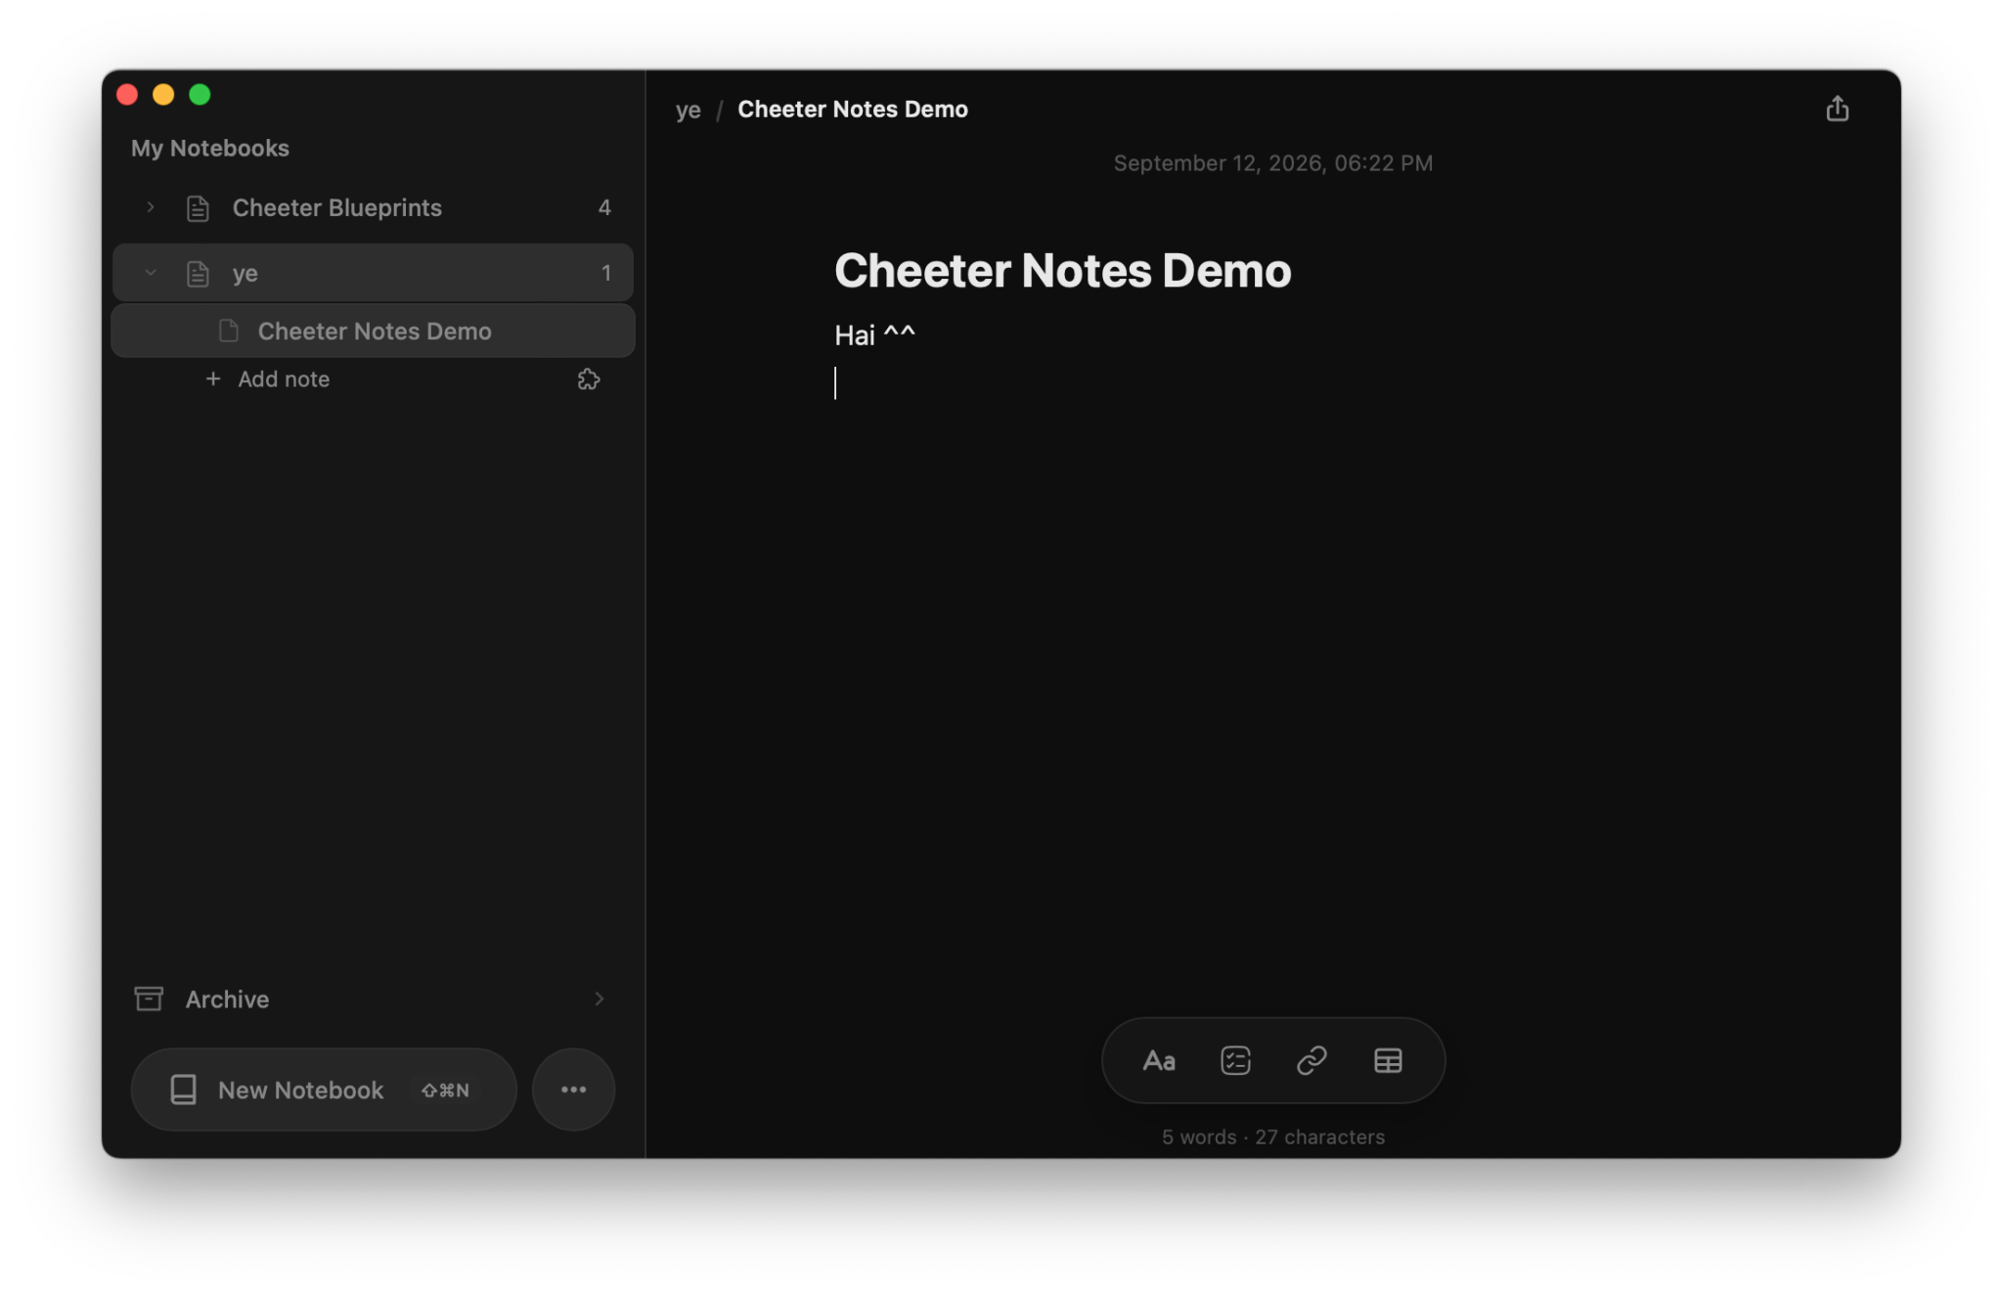Screen dimensions: 2003x1292
Task: Open the Archive row label
Action: (x=227, y=999)
